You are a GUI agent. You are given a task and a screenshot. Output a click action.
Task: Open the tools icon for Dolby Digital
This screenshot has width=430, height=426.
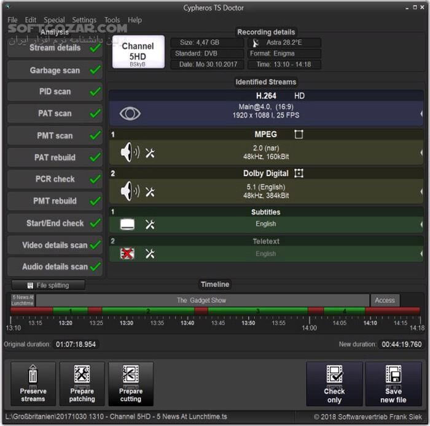[150, 191]
